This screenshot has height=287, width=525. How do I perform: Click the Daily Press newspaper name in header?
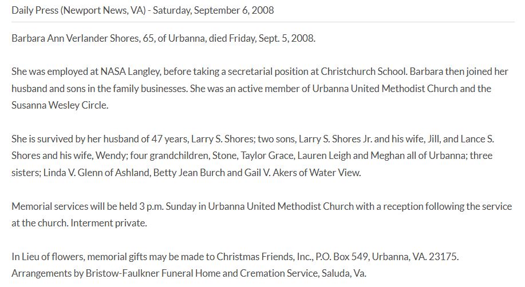tap(37, 10)
